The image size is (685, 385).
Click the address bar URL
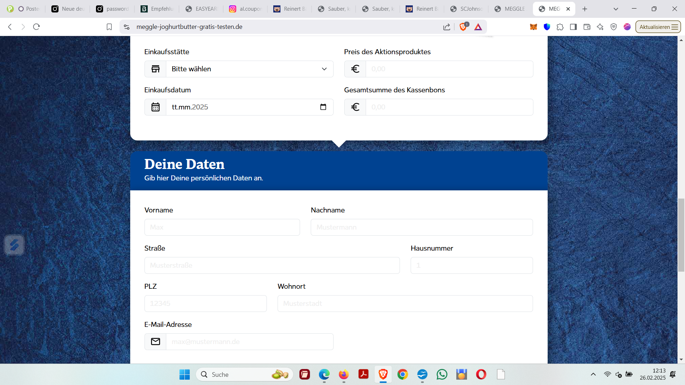click(189, 27)
